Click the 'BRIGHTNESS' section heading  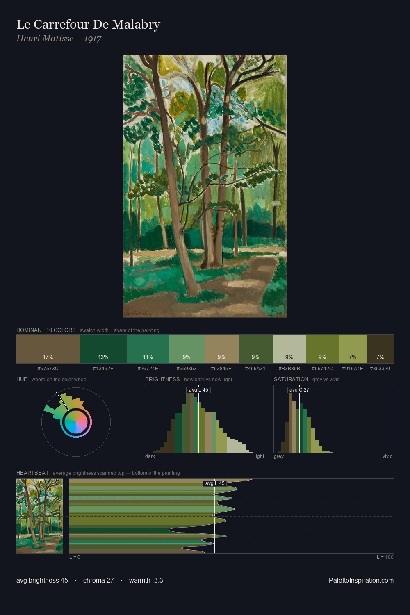point(162,379)
